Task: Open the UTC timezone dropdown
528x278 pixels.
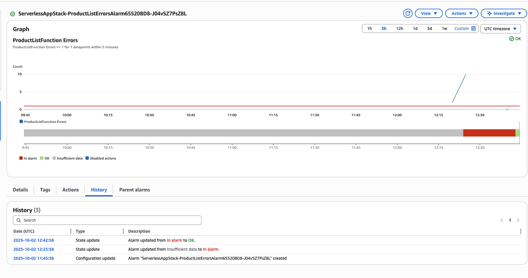Action: coord(500,29)
